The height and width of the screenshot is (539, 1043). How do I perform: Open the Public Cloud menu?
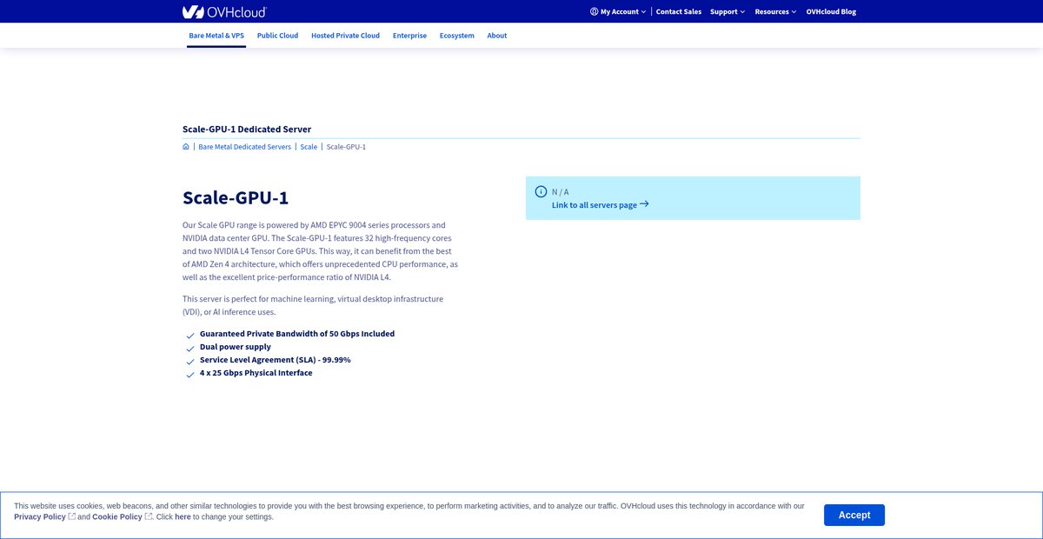click(277, 36)
